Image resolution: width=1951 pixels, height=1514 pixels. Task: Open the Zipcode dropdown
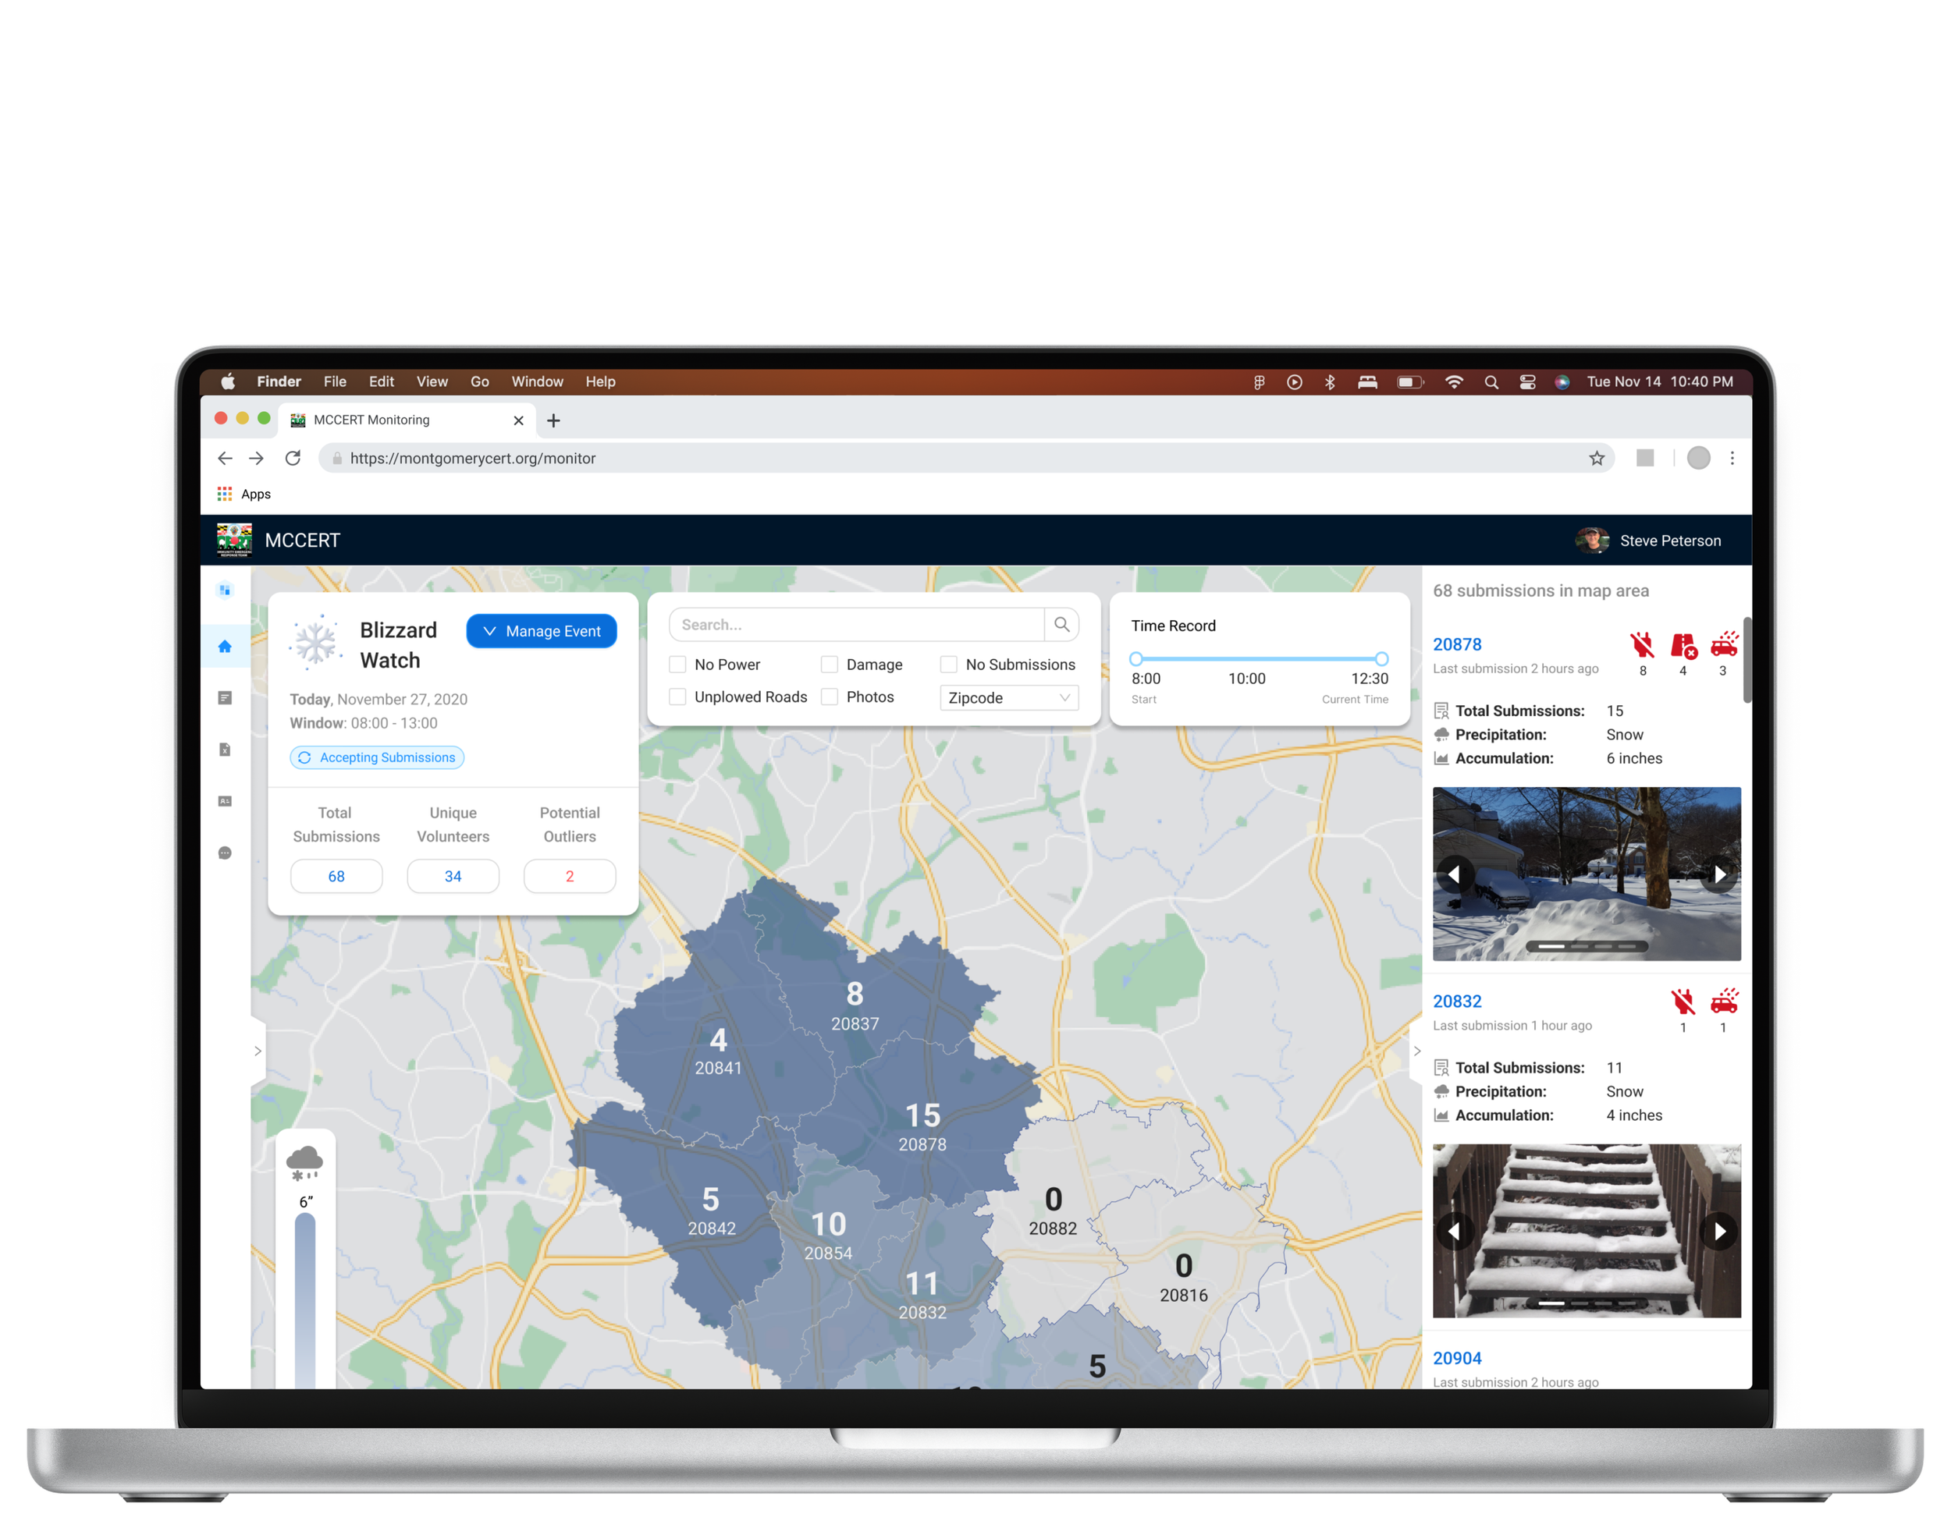[1008, 697]
